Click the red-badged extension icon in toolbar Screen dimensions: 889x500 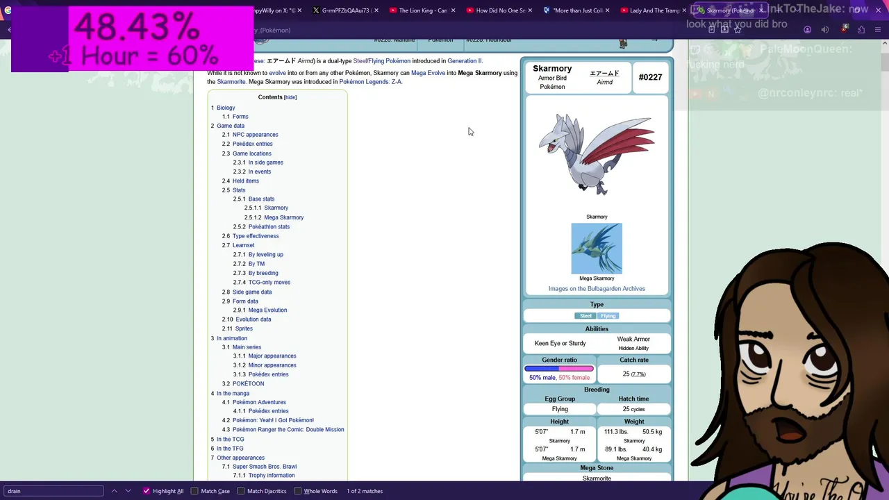click(x=843, y=29)
